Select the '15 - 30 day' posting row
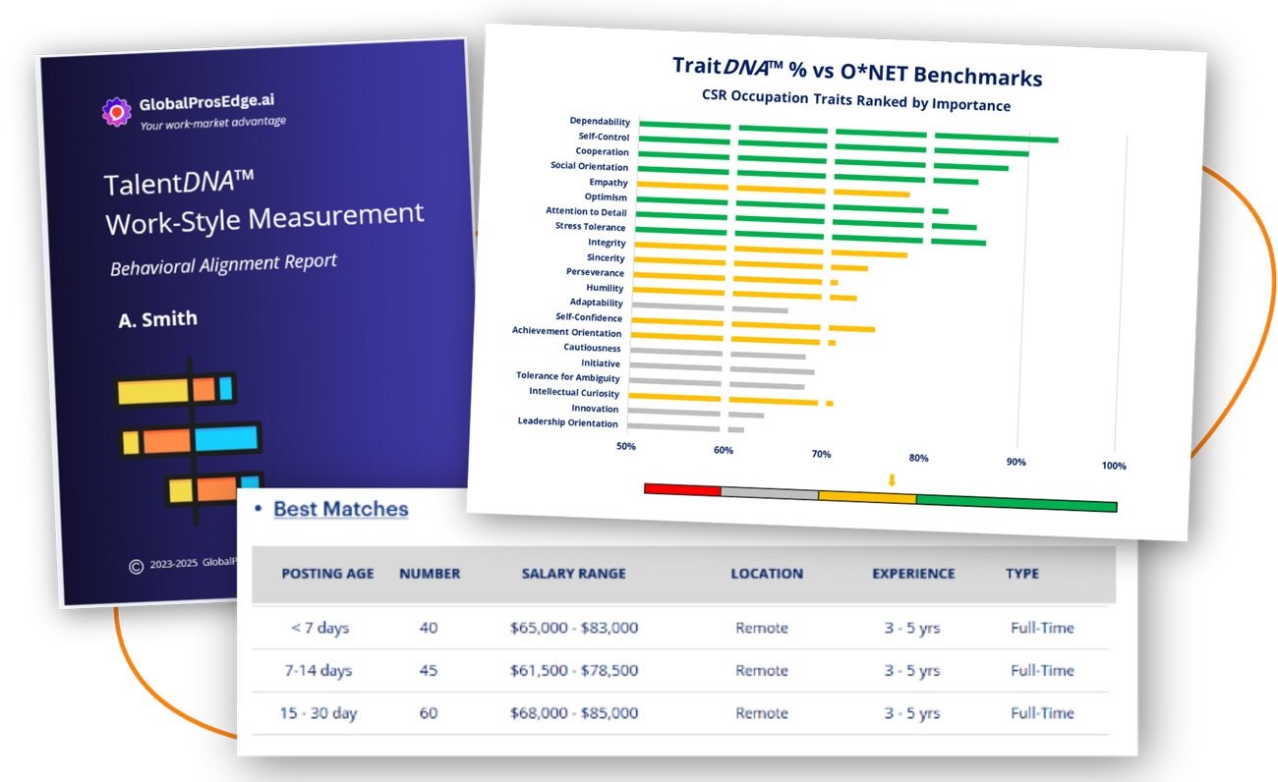 click(x=319, y=713)
